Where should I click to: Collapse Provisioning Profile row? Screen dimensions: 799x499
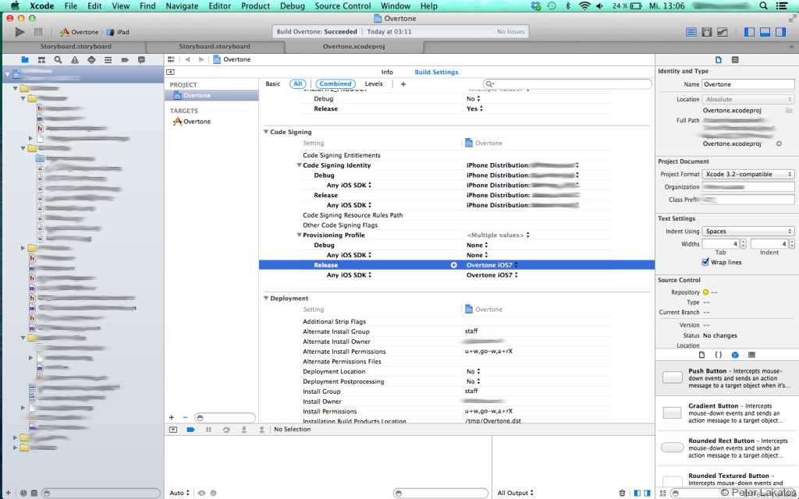(299, 235)
